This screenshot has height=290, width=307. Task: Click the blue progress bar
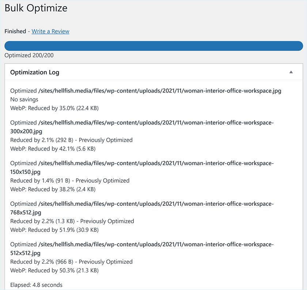[x=153, y=46]
